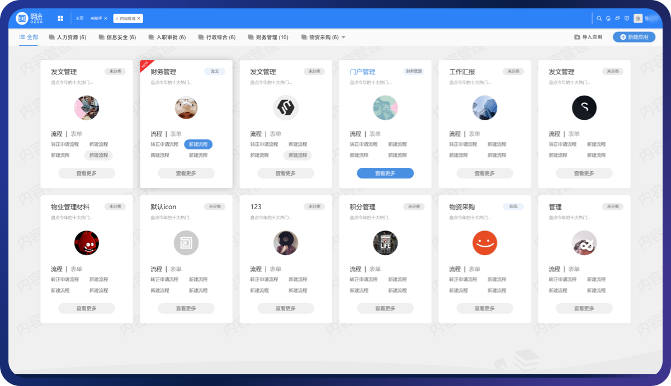The image size is (671, 386).
Task: Switch to 表单 in the 财务管理 card
Action: (x=176, y=134)
